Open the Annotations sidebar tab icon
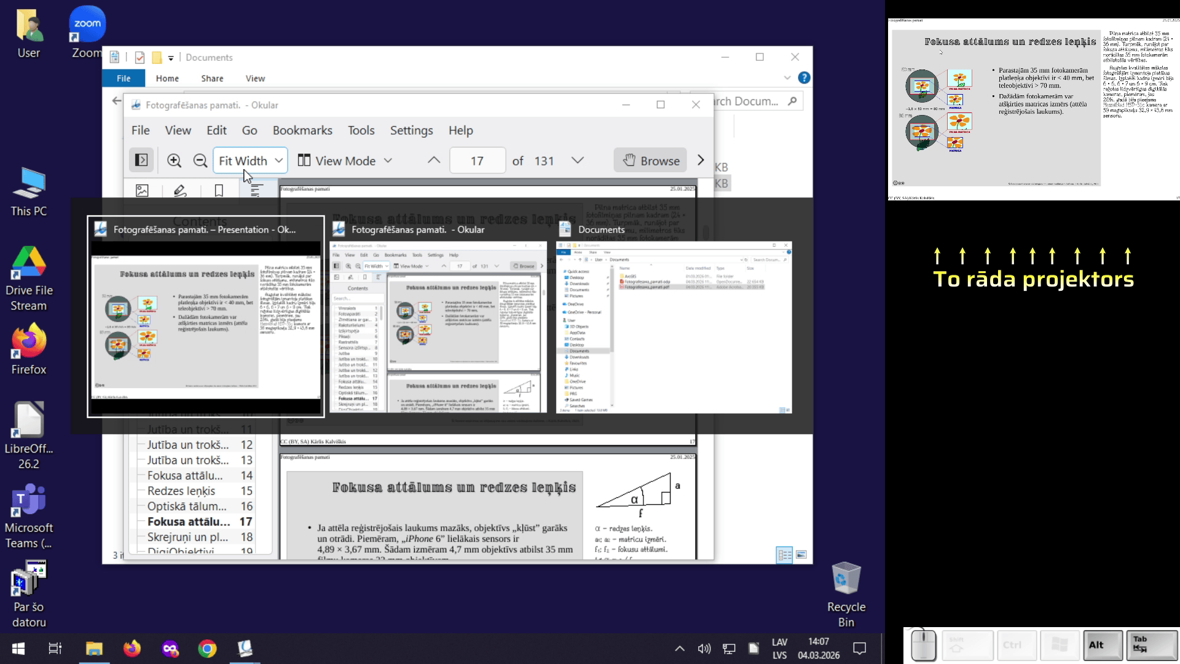Viewport: 1180px width, 664px height. [x=180, y=191]
